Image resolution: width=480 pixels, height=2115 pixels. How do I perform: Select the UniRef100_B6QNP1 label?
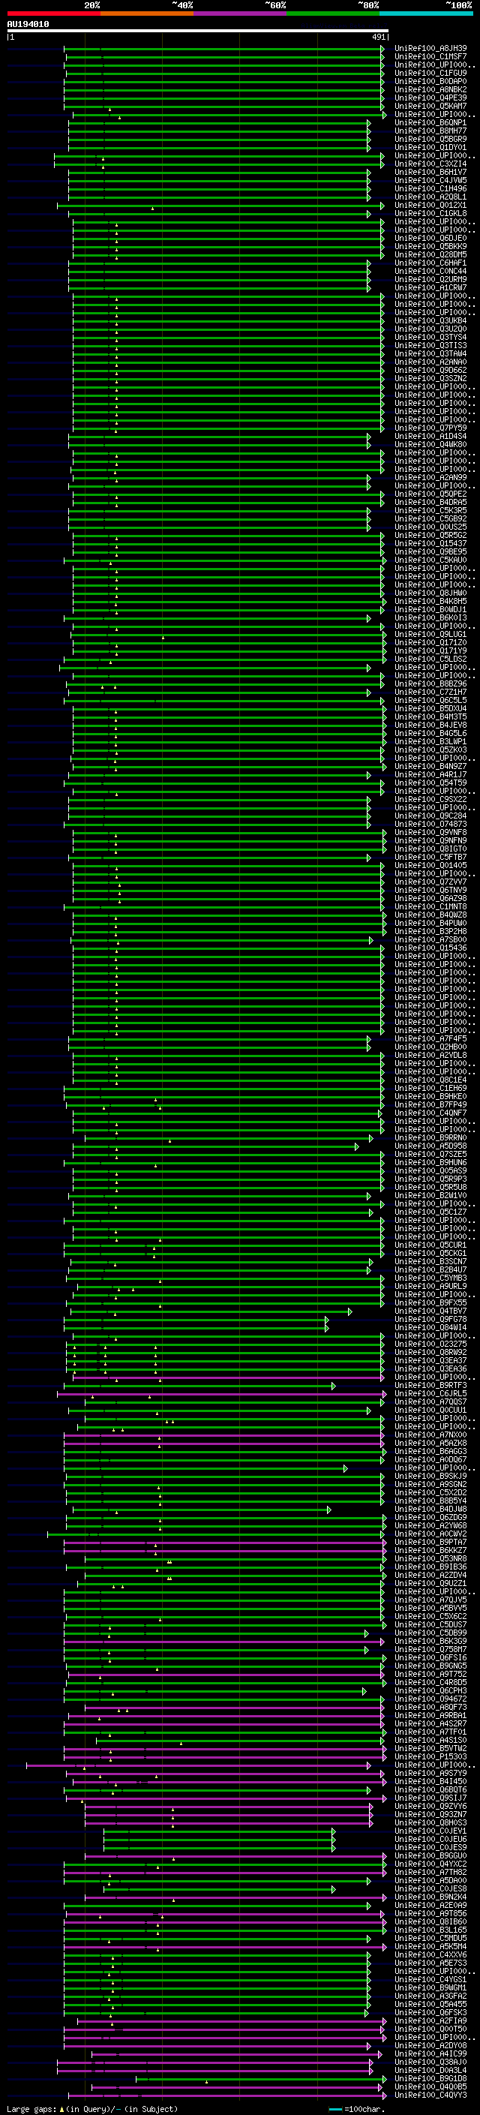[430, 122]
